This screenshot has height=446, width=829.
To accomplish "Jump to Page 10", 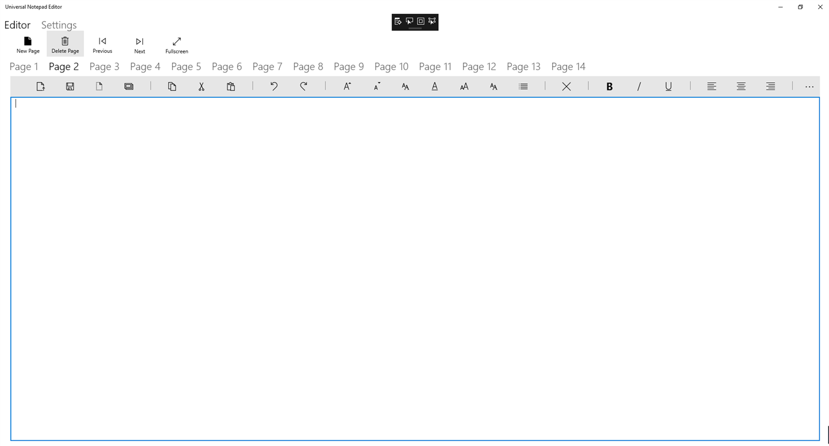I will [x=391, y=67].
